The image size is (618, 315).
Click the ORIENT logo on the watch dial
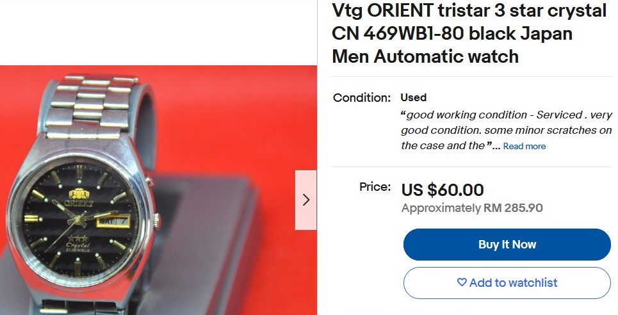coord(78,198)
